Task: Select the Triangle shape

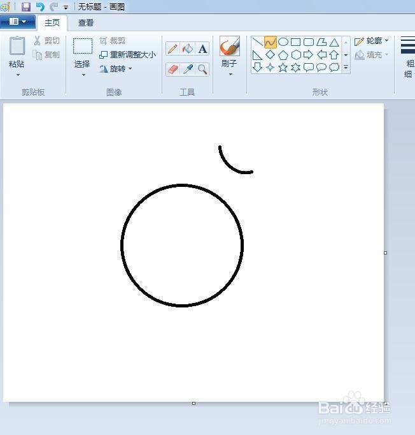Action: pos(334,42)
